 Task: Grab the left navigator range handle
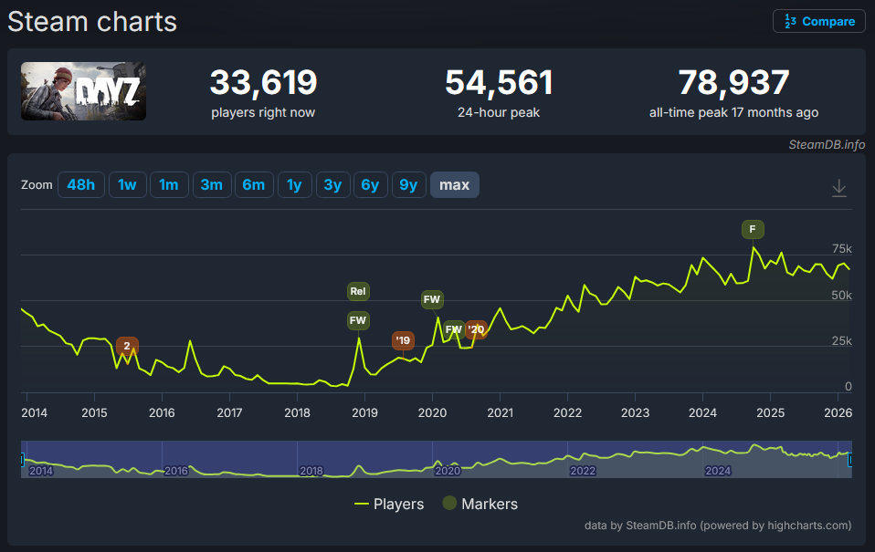pyautogui.click(x=22, y=460)
